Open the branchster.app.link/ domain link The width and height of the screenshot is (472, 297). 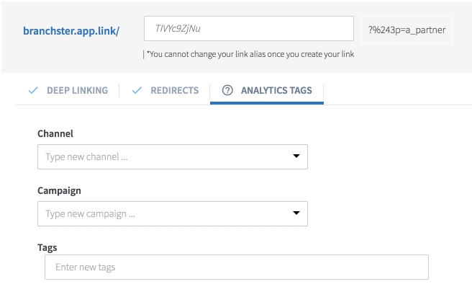tap(72, 32)
